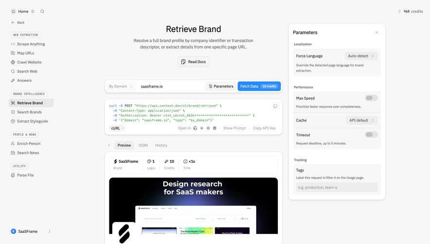Click the Time clock icon in the result summary
Screen dimensions: 430x244
(x=186, y=161)
